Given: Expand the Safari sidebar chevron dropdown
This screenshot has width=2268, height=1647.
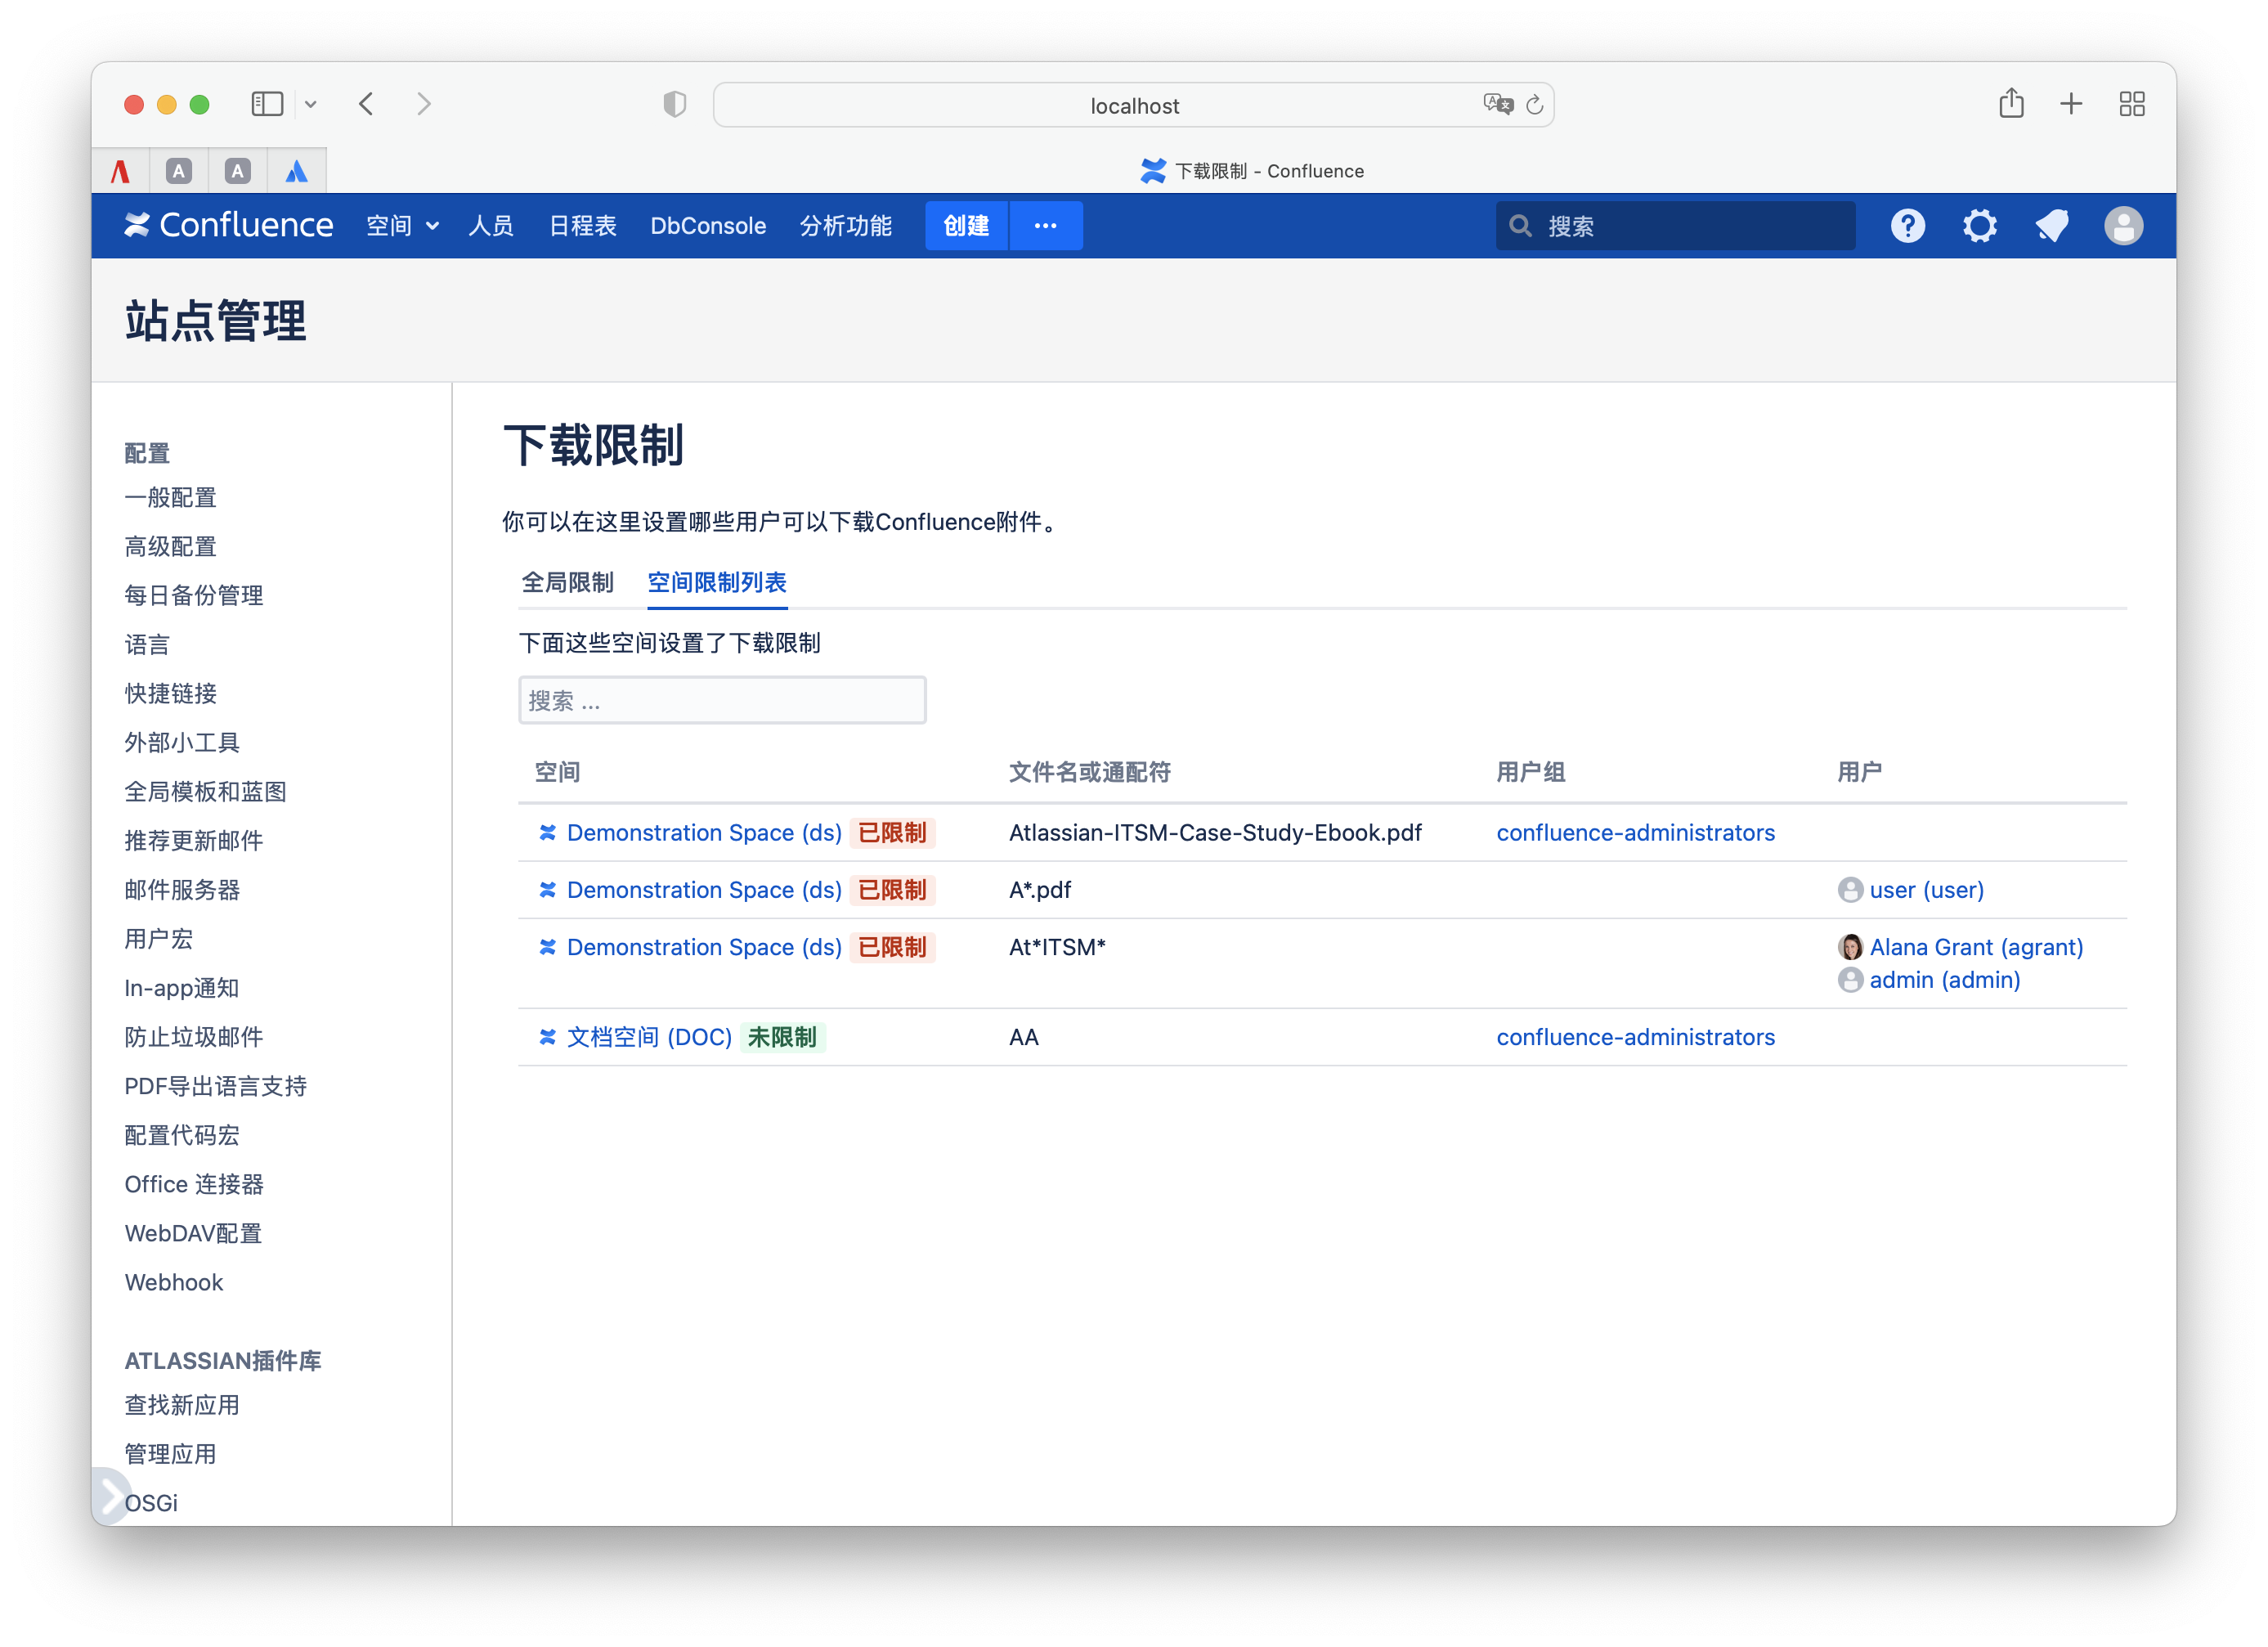Looking at the screenshot, I should 311,104.
